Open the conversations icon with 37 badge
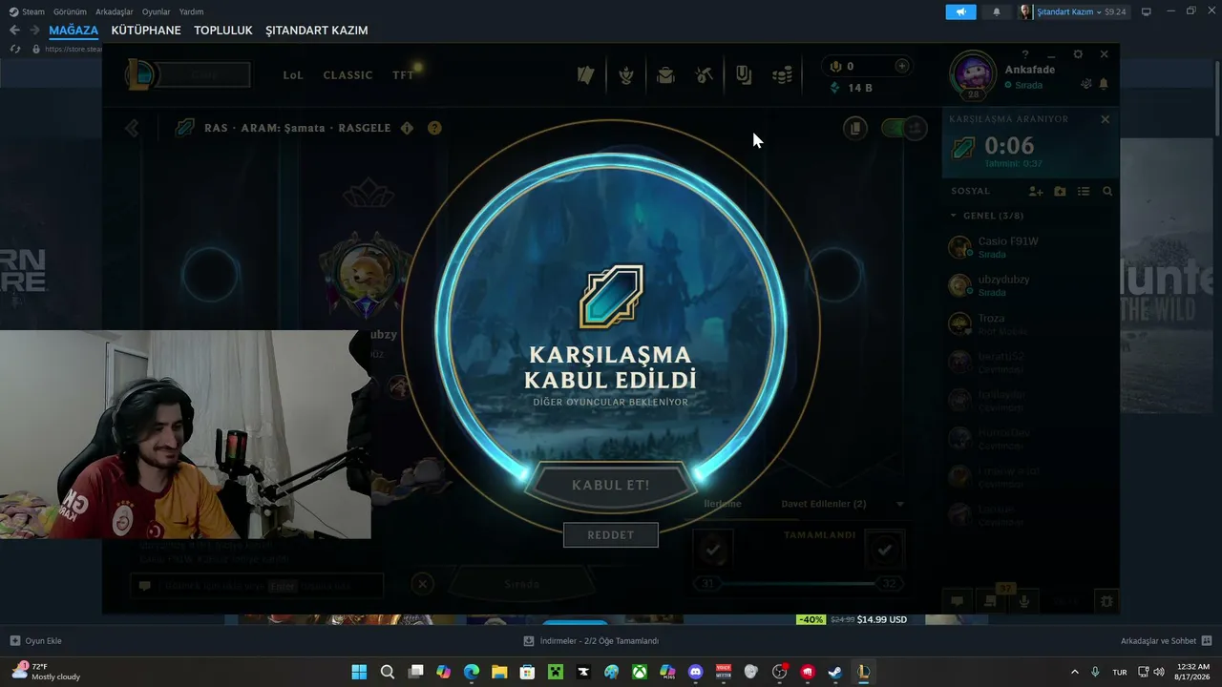 coord(991,600)
